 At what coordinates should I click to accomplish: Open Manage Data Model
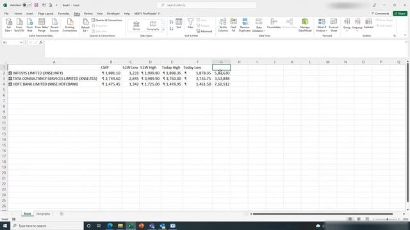point(305,26)
